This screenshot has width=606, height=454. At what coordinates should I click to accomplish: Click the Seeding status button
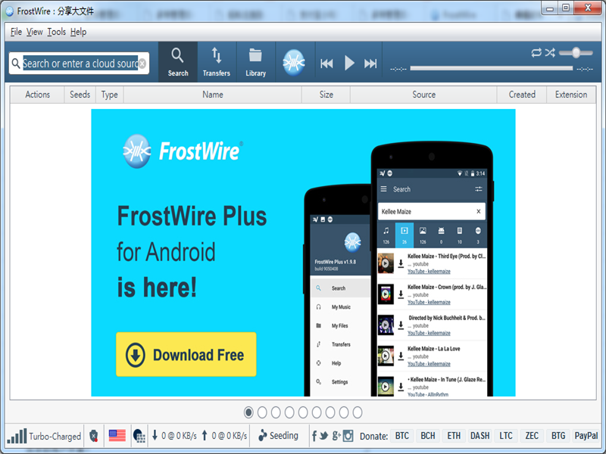coord(278,436)
